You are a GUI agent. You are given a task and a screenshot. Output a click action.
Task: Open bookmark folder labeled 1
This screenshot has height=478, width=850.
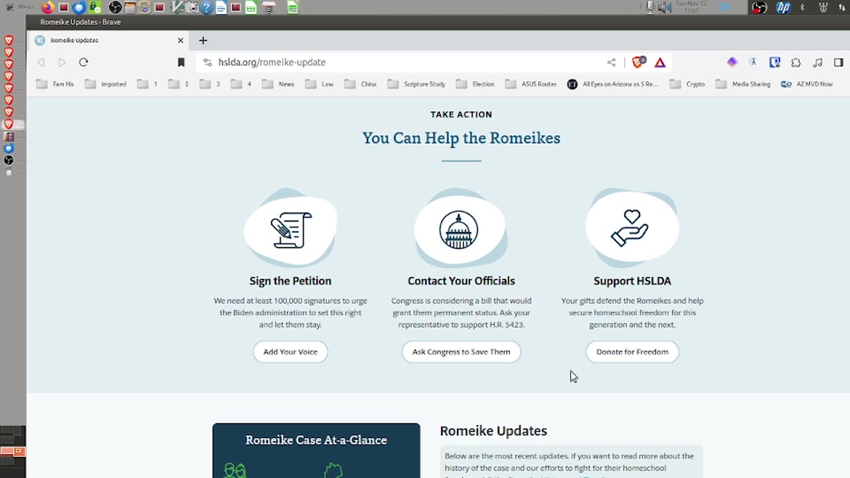click(147, 84)
